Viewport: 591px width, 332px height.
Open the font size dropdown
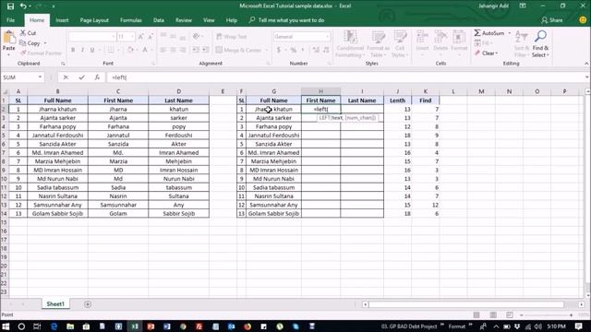(132, 37)
